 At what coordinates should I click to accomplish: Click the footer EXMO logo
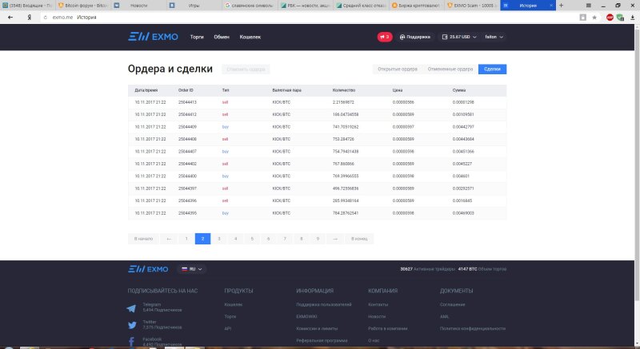coord(148,269)
